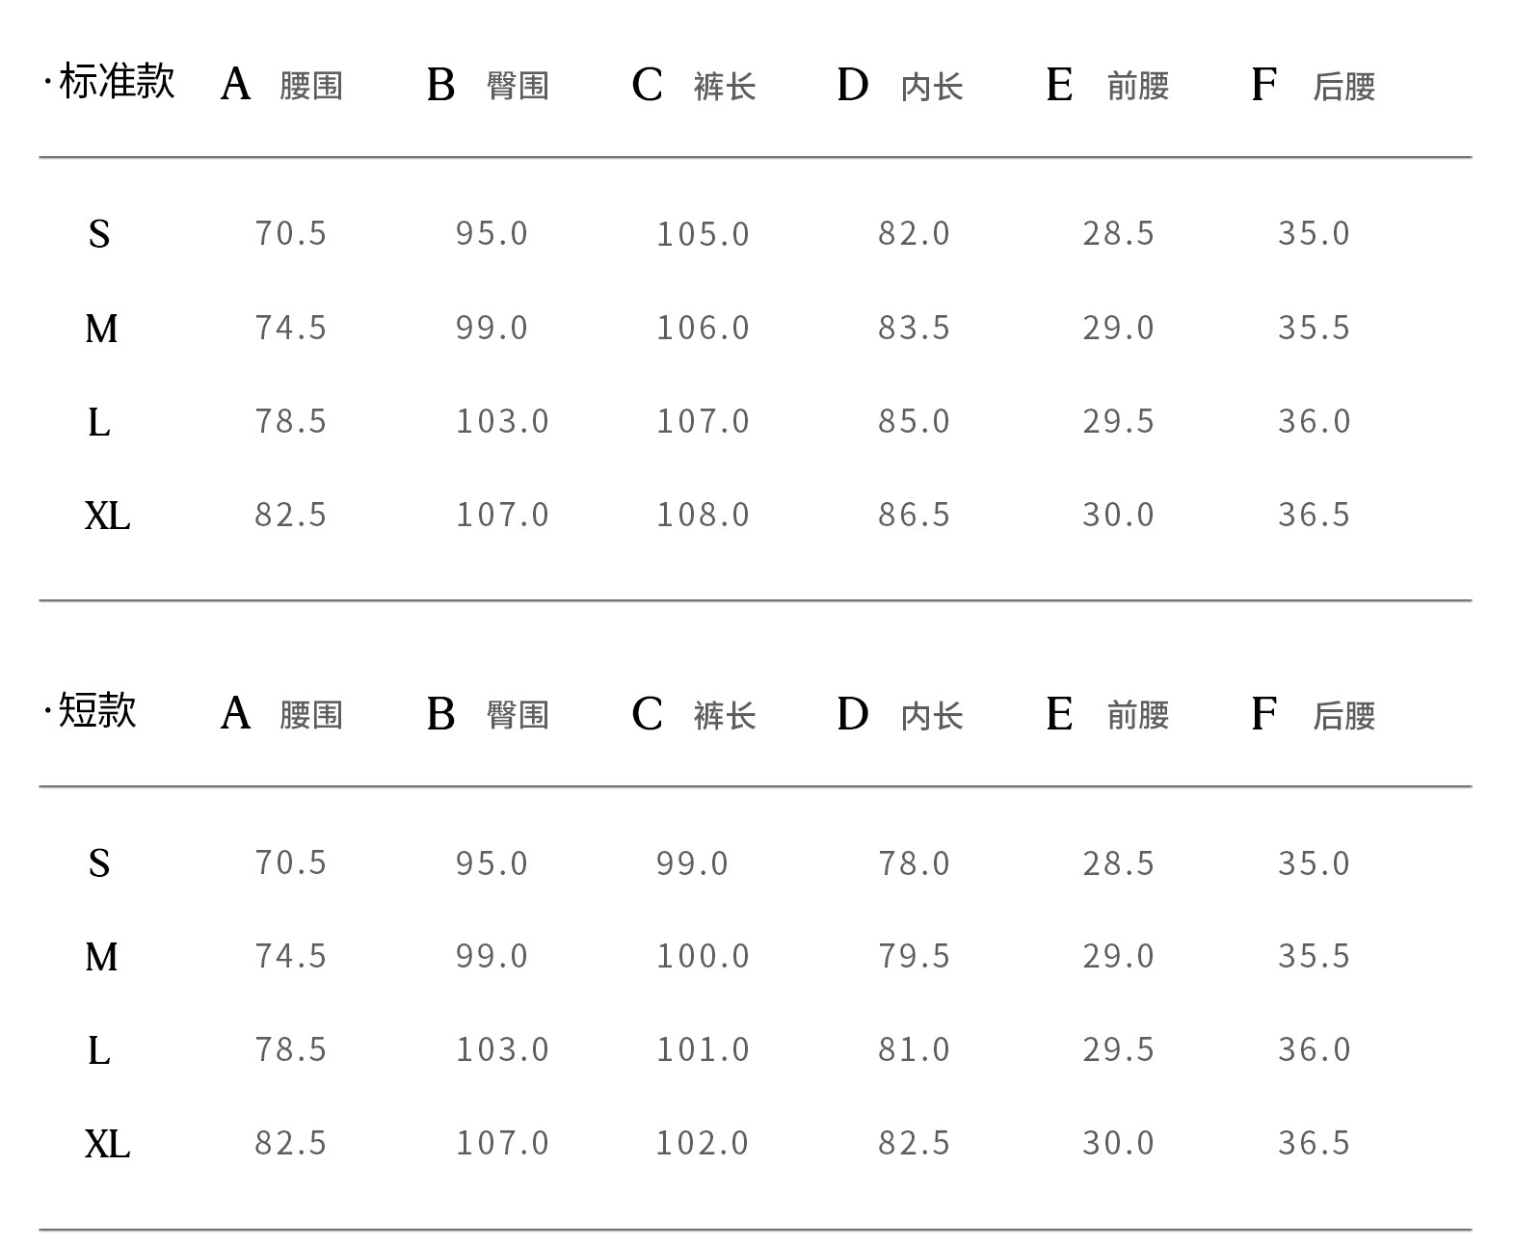The height and width of the screenshot is (1246, 1515).
Task: Click the 105.0 裤长 value for size S
Action: point(703,234)
